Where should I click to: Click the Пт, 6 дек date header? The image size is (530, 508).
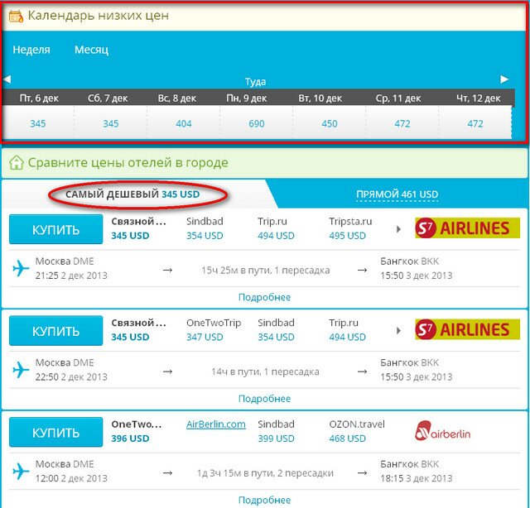tap(39, 98)
